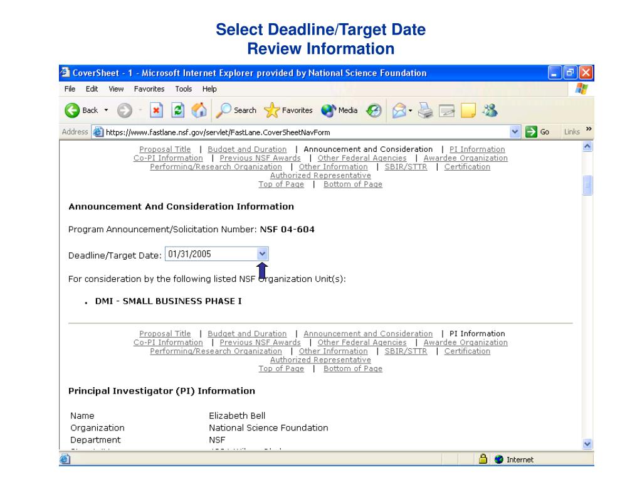This screenshot has width=642, height=482.
Task: Open the Help menu
Action: pyautogui.click(x=209, y=89)
